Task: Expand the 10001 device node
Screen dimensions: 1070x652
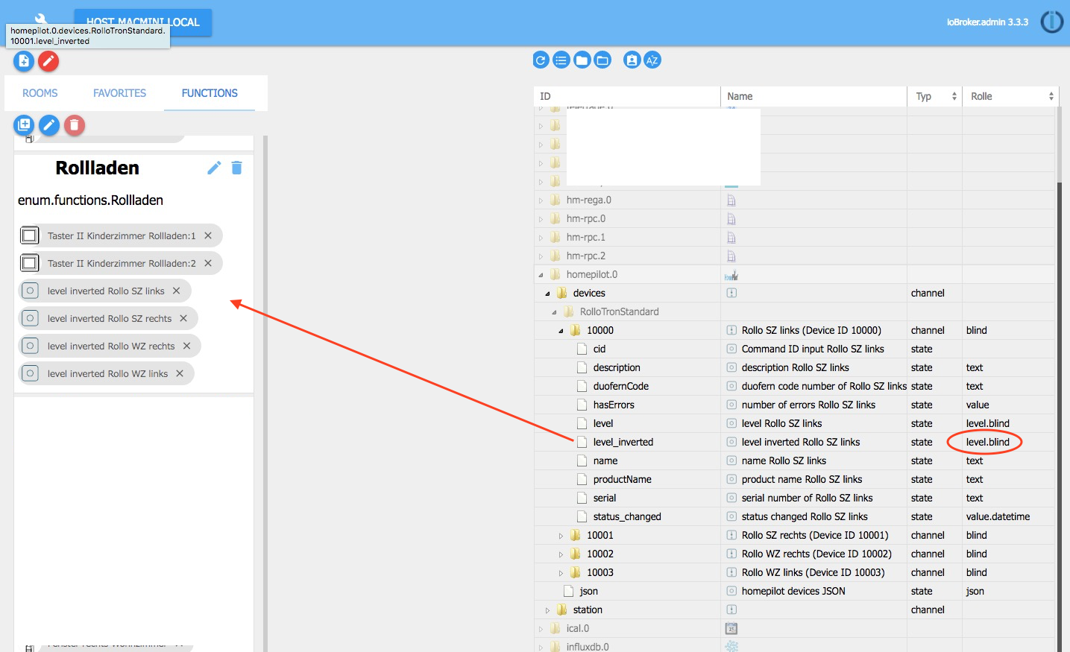Action: 561,536
